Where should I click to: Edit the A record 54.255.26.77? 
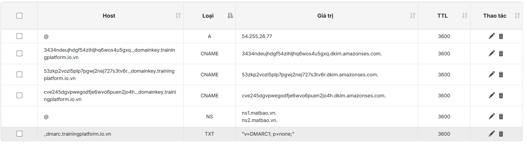pyautogui.click(x=492, y=36)
